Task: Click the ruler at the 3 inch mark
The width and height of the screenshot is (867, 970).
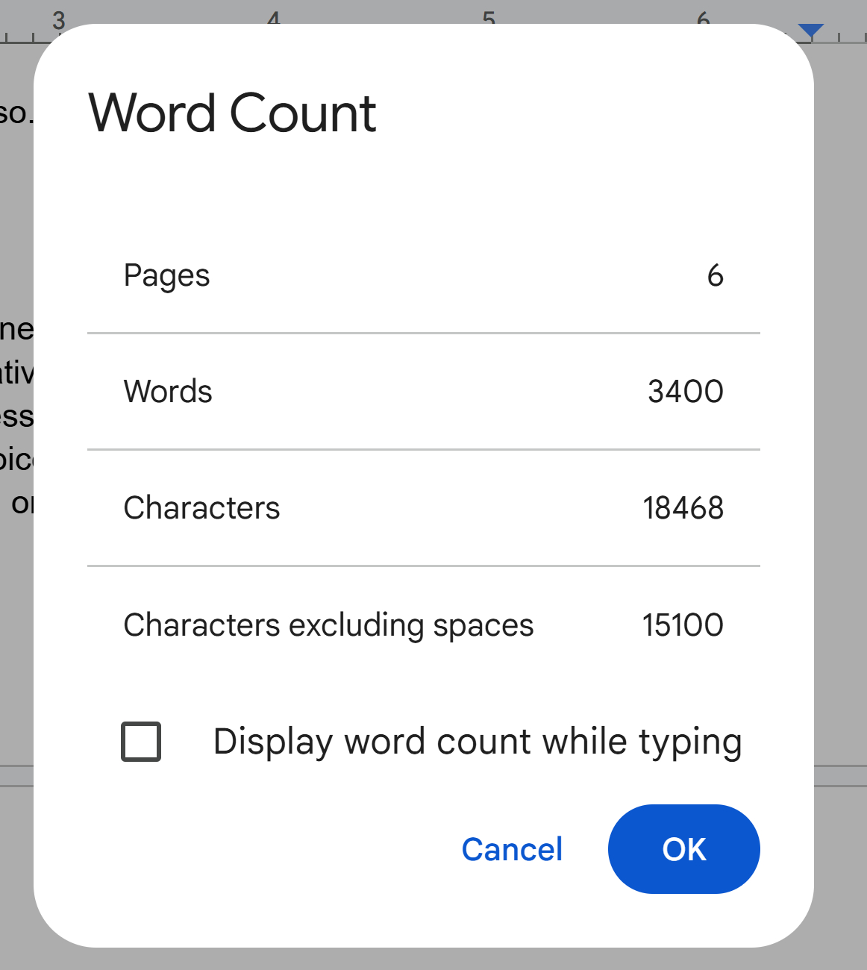Action: [59, 20]
